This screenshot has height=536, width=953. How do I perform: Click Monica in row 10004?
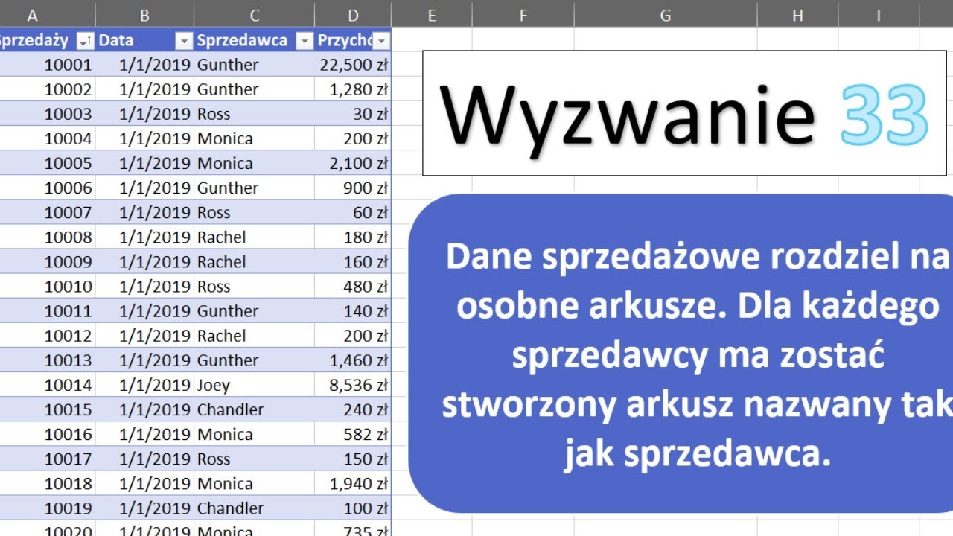255,138
